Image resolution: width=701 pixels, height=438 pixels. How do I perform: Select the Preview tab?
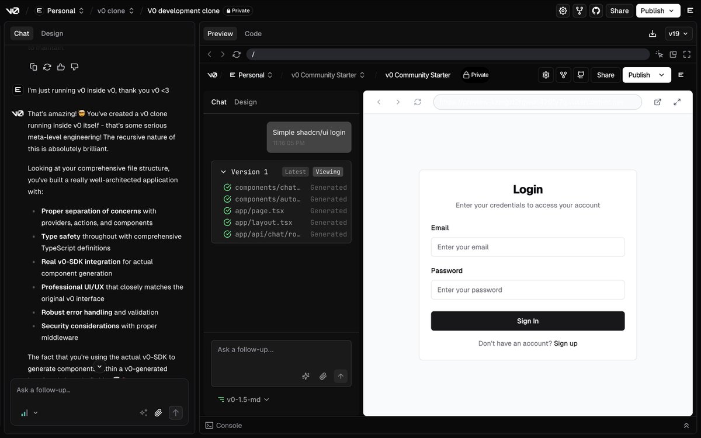coord(220,33)
